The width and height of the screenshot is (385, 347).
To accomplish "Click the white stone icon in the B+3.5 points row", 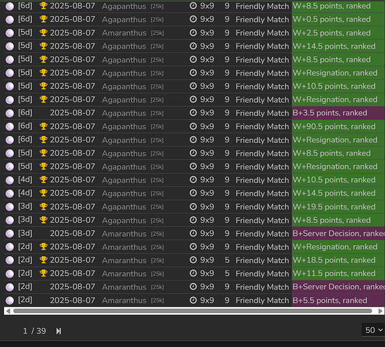I will pos(10,113).
